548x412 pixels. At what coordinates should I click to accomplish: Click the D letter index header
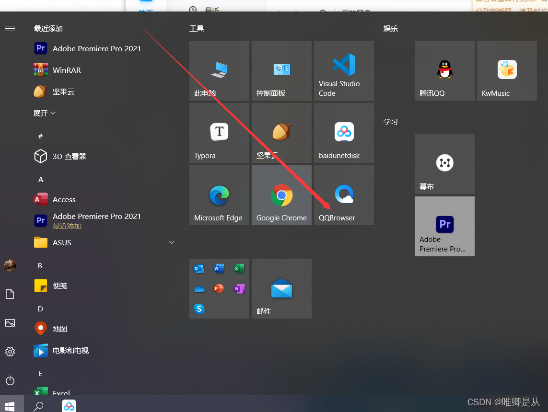pos(40,309)
